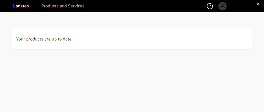Click the dash minimize icon

pos(234,4)
